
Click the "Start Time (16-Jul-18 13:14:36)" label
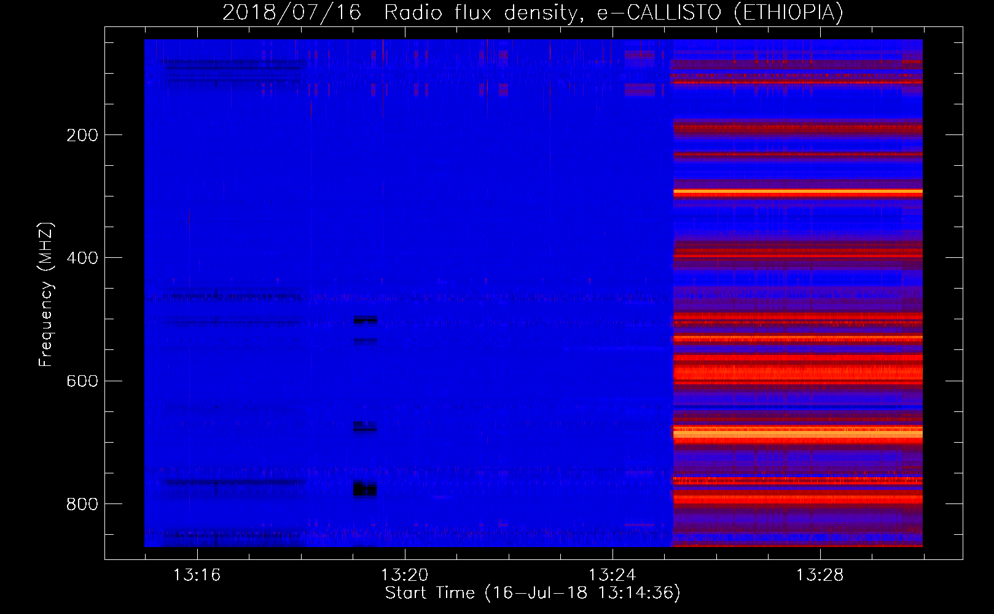tap(533, 593)
